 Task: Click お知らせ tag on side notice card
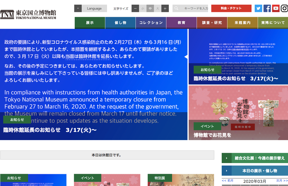click(x=207, y=70)
